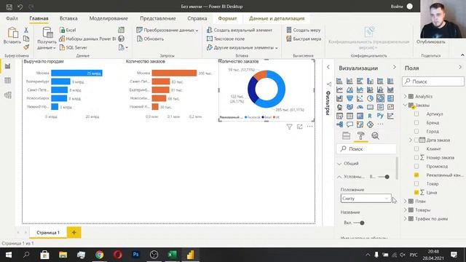
Task: Uncheck the Цена field checkbox
Action: [416, 192]
